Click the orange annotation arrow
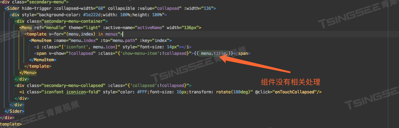 point(255,65)
